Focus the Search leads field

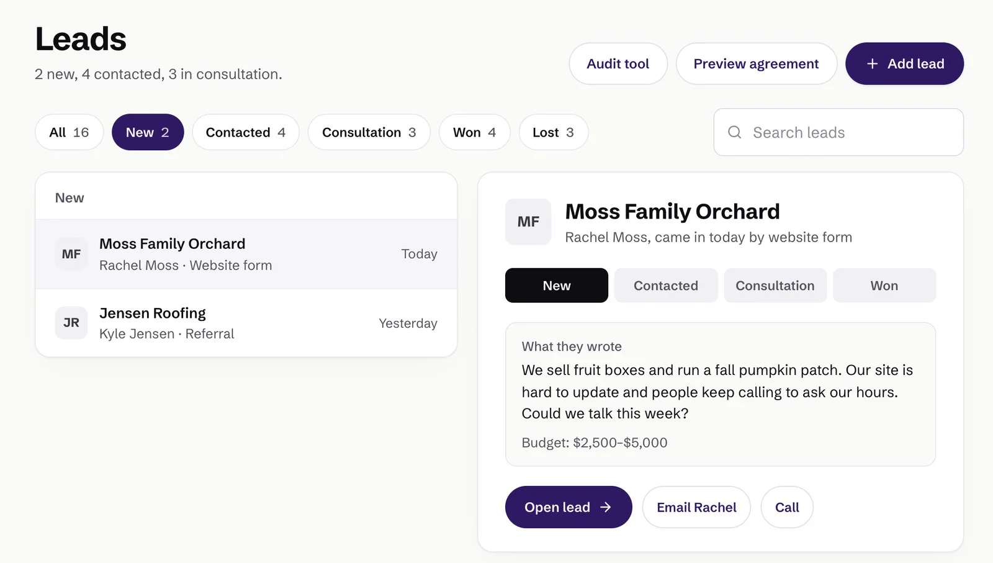click(838, 132)
